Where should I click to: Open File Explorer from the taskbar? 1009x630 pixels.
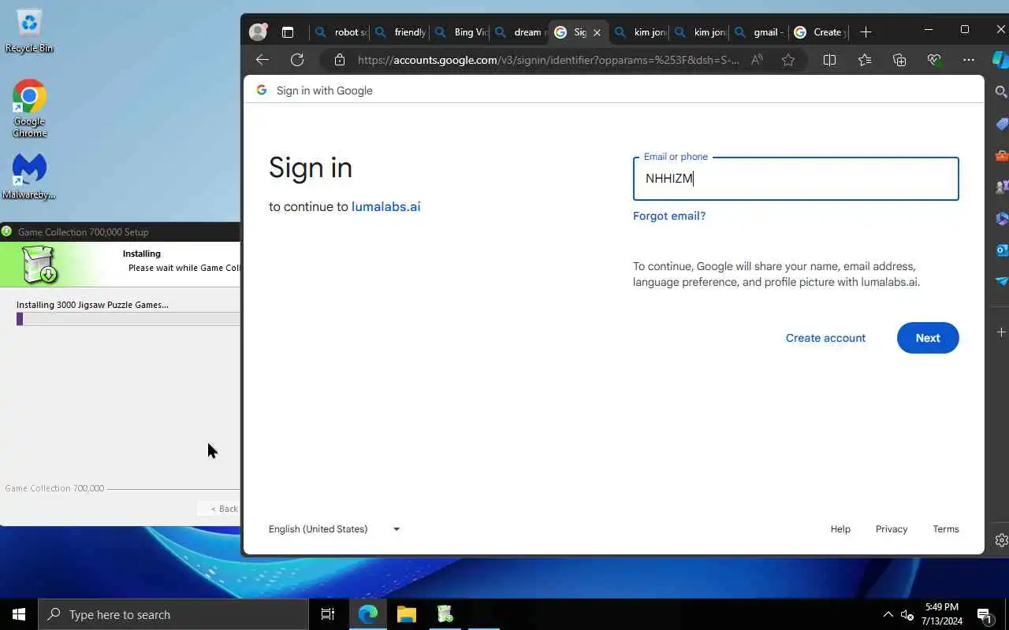407,614
